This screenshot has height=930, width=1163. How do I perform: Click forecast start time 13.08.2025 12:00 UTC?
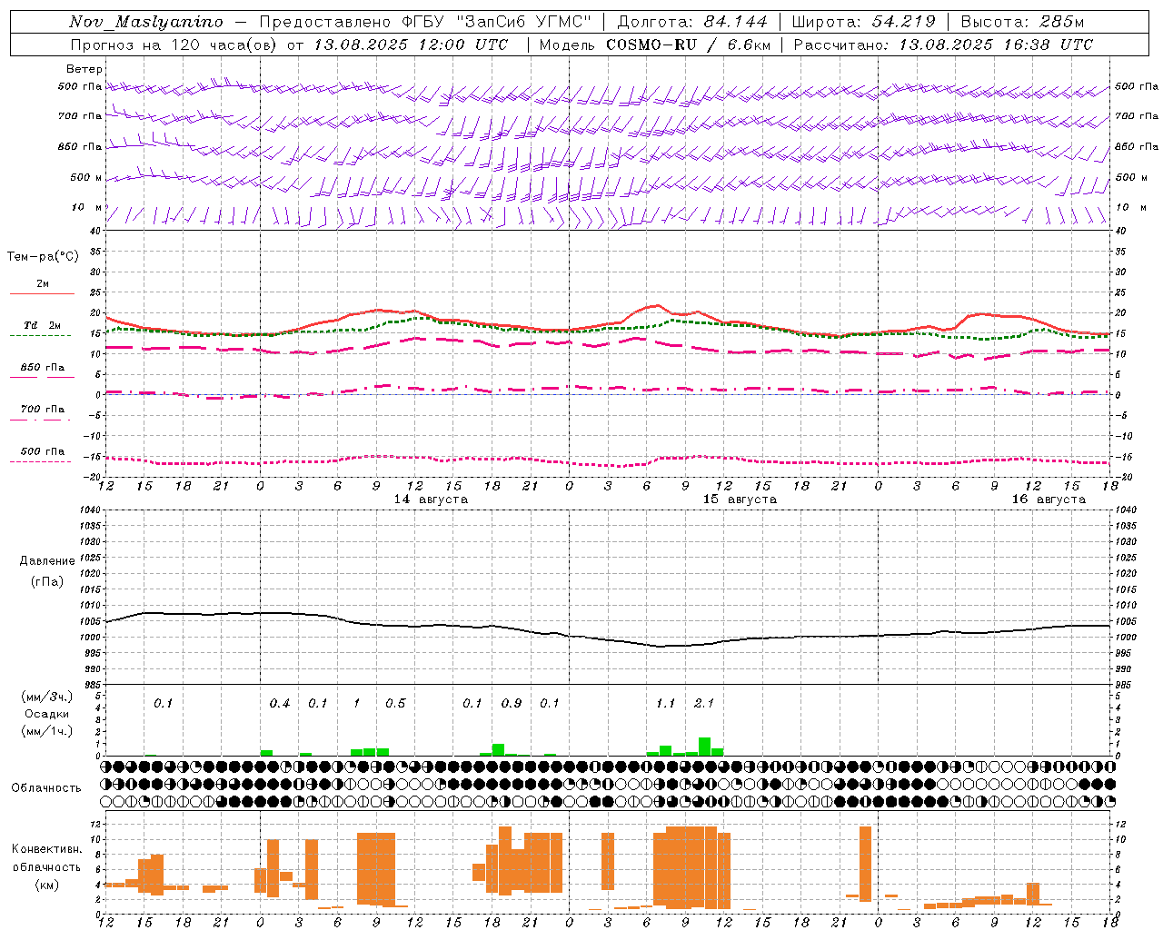click(x=412, y=45)
